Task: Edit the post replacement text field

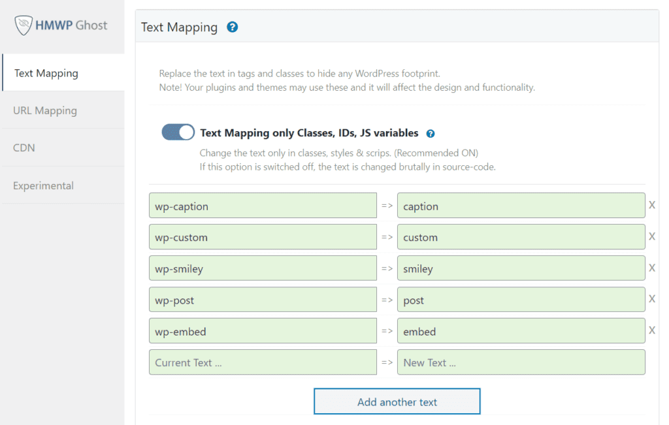Action: coord(521,300)
